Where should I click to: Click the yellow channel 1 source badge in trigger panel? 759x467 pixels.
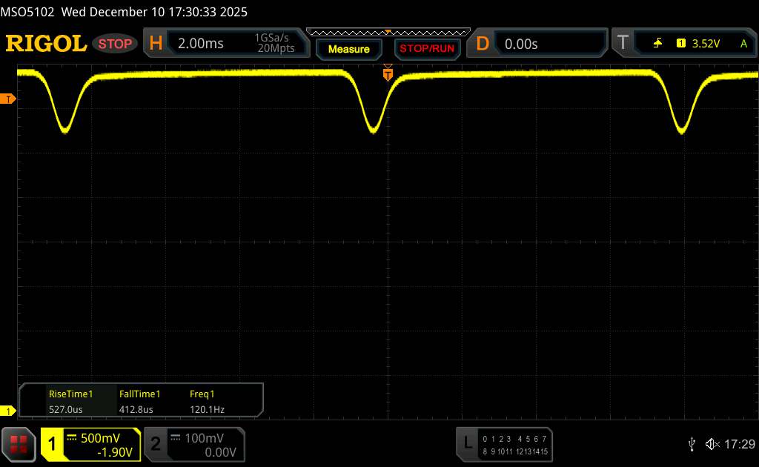[680, 44]
